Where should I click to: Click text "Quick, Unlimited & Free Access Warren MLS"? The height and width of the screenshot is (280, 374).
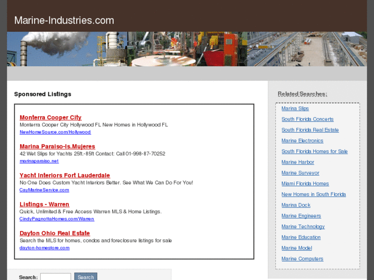(x=71, y=211)
